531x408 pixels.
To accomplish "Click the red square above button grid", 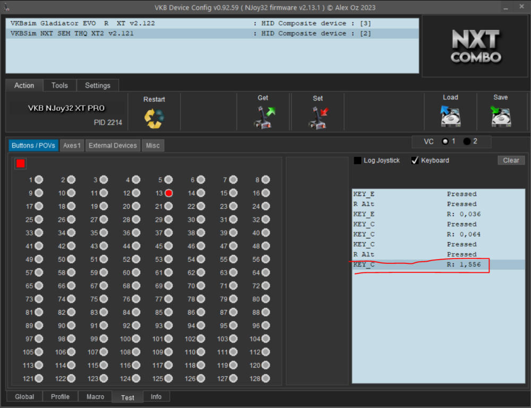I will click(21, 163).
